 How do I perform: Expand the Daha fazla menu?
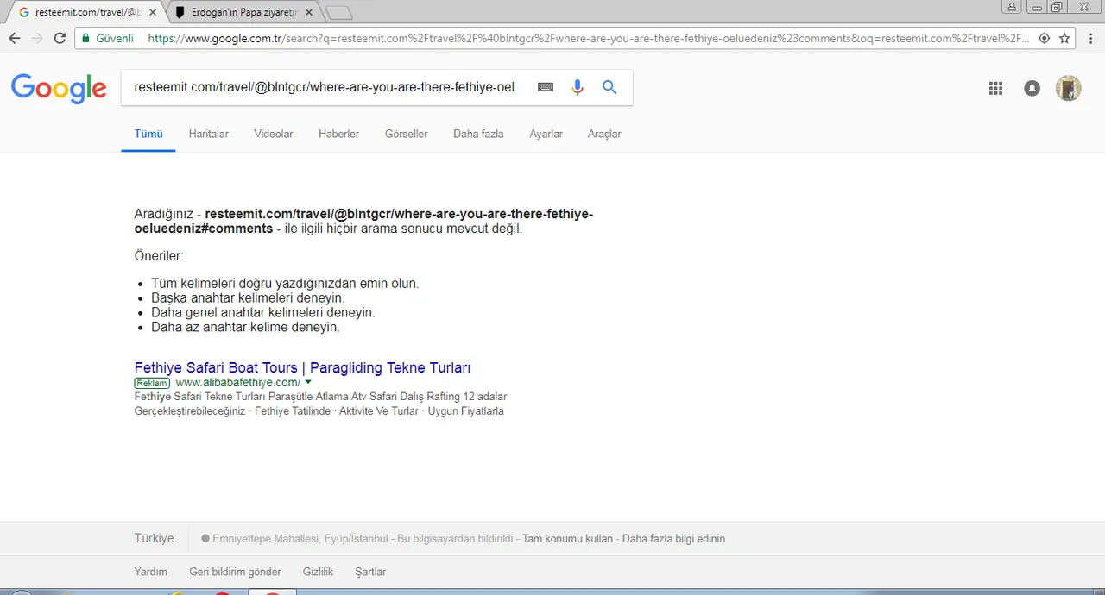point(478,134)
